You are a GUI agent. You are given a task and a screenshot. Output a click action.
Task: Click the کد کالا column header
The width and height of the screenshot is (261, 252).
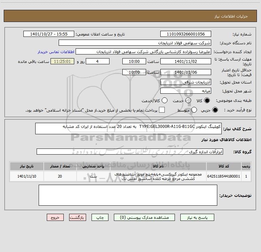click(x=224, y=166)
